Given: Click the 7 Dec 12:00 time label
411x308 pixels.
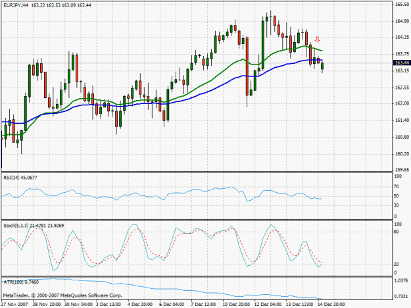Looking at the screenshot, I should (203, 304).
